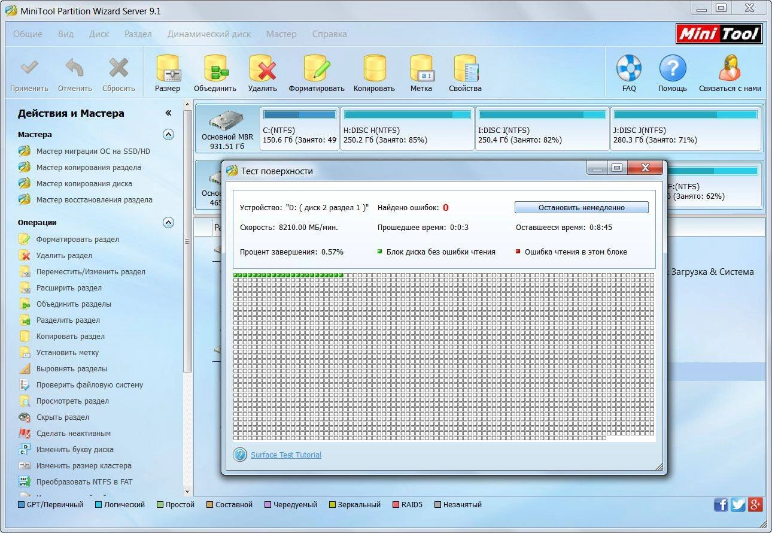Open the Раздел menu
The width and height of the screenshot is (772, 533).
click(x=138, y=34)
